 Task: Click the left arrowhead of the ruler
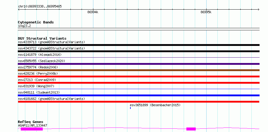tap(19, 10)
